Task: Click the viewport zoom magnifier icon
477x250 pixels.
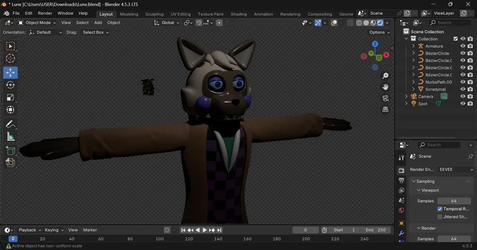Action: (385, 76)
